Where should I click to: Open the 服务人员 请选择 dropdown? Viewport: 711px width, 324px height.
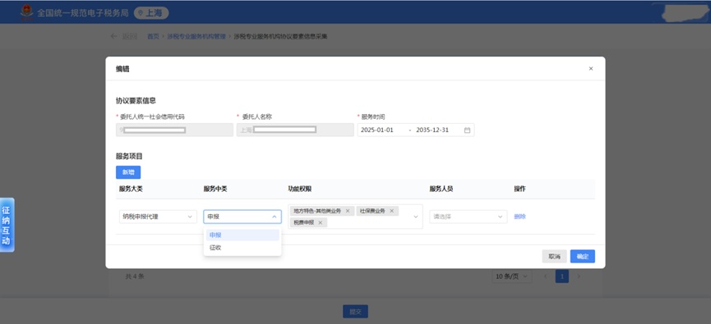[x=468, y=217]
